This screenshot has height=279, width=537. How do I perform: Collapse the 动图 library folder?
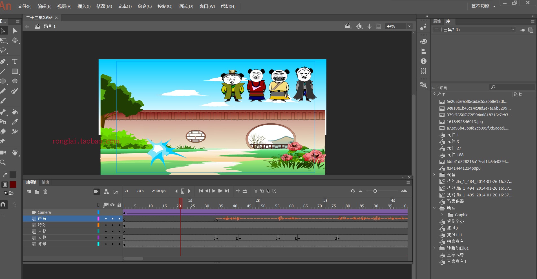[434, 208]
